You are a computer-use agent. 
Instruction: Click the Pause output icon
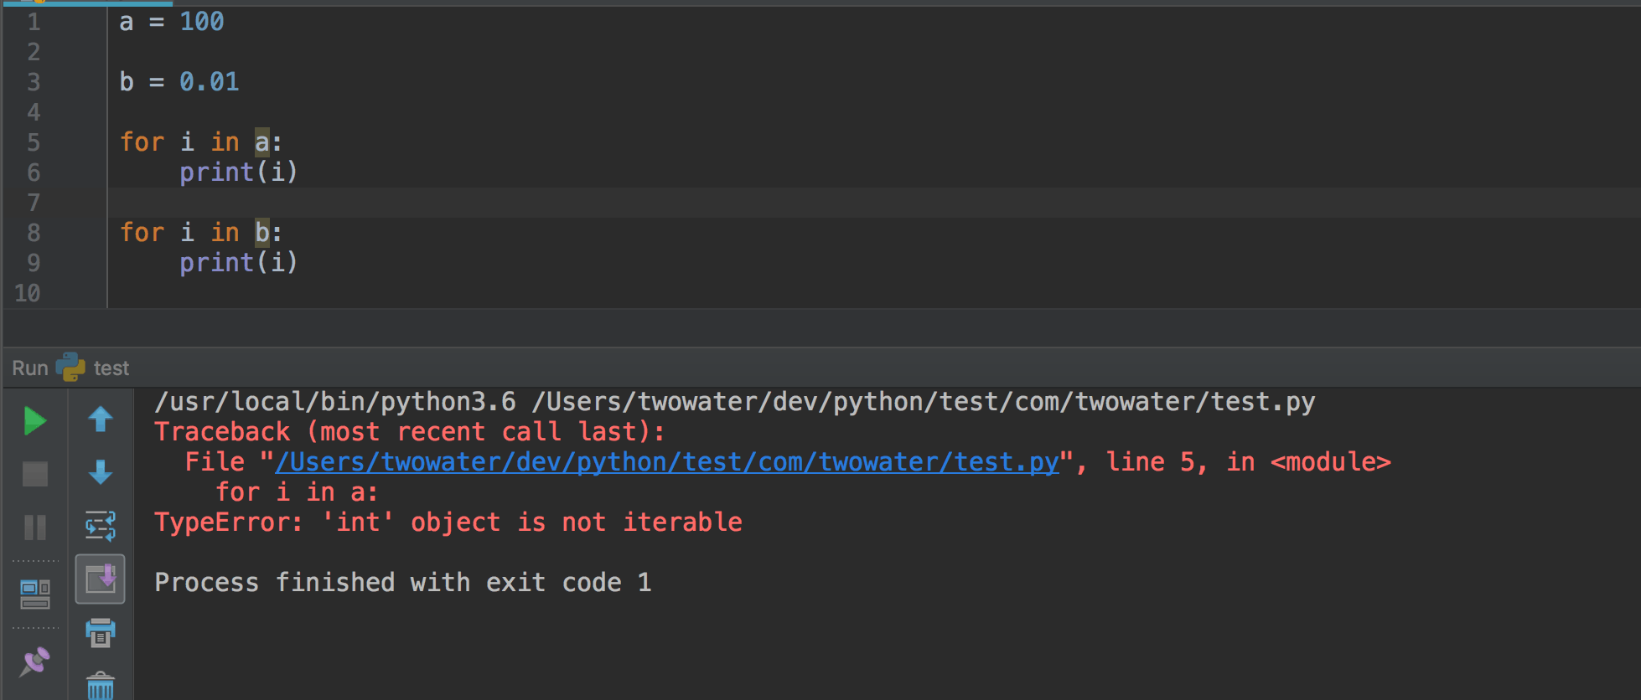coord(34,528)
